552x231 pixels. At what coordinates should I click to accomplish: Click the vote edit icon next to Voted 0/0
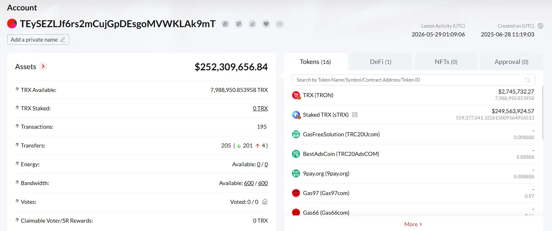click(x=265, y=202)
